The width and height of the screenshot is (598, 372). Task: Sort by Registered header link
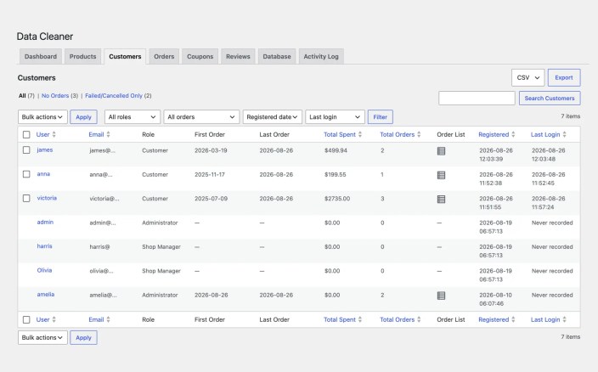tap(494, 134)
